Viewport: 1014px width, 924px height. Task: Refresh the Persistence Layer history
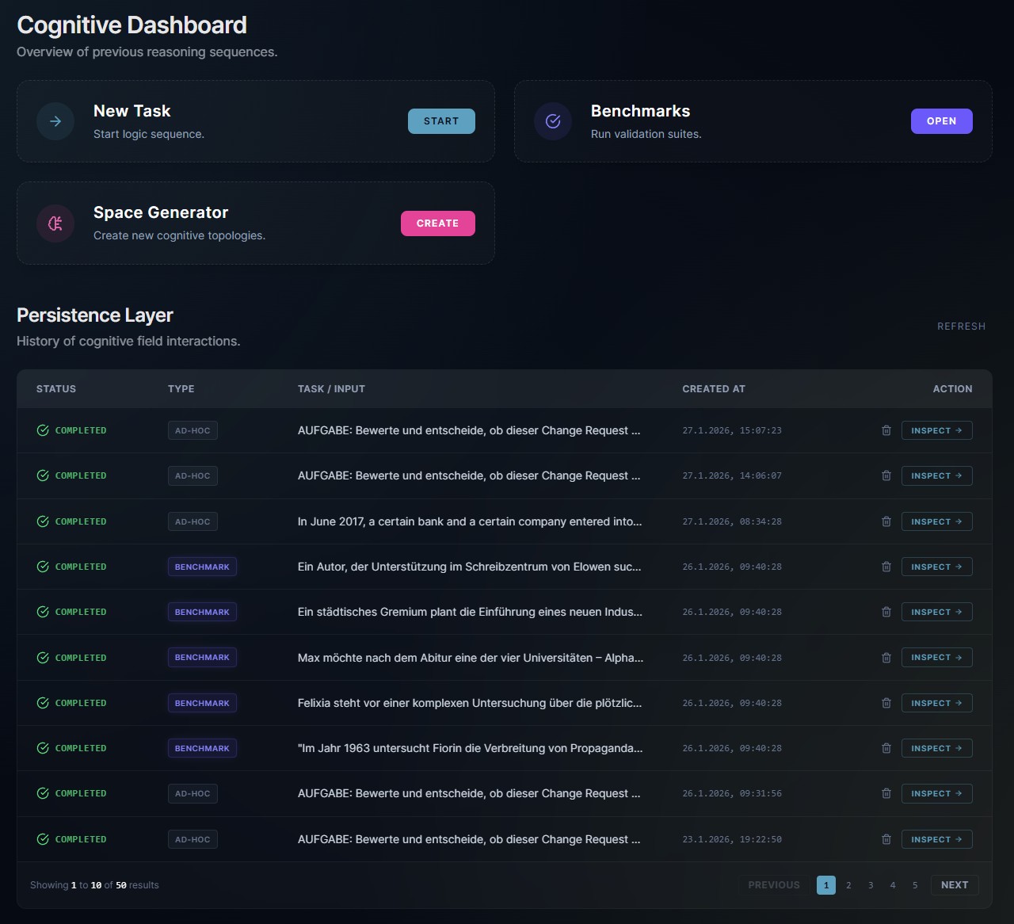point(961,326)
